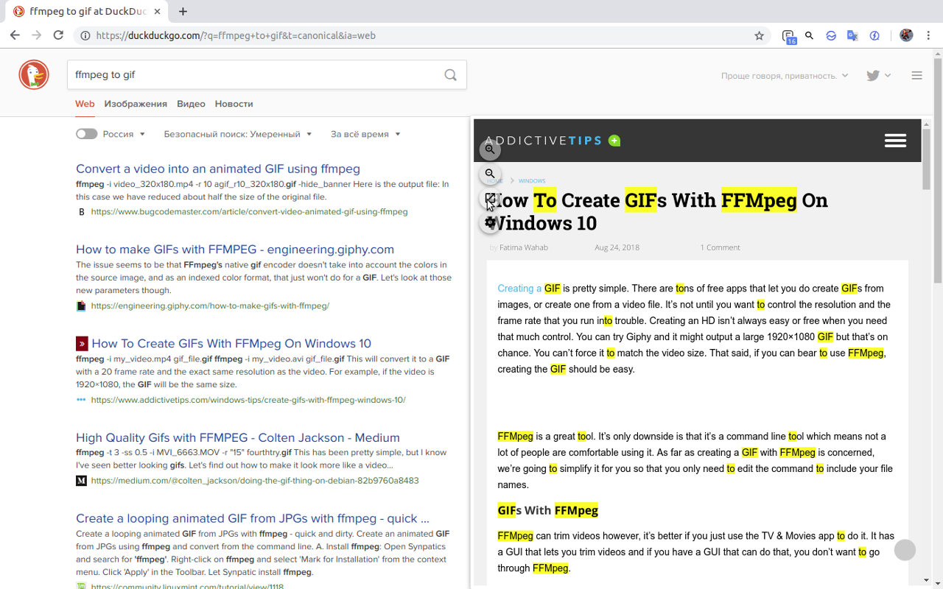Click the Medium favicon icon
The height and width of the screenshot is (589, 943).
[x=81, y=481]
